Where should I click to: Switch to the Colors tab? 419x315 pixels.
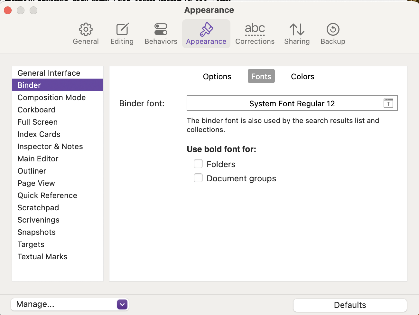[x=303, y=77]
